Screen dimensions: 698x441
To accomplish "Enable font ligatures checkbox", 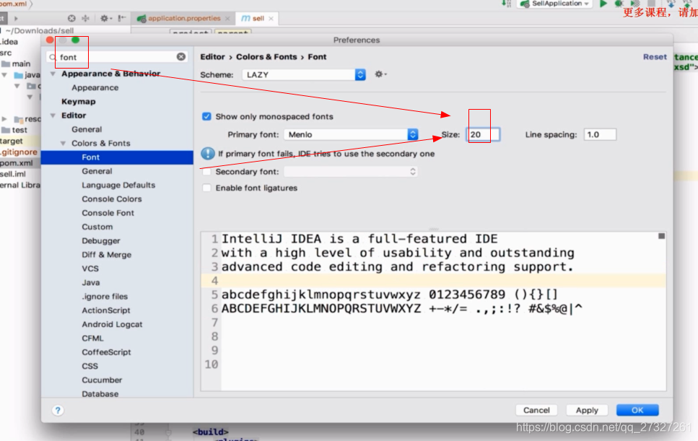I will pos(206,188).
